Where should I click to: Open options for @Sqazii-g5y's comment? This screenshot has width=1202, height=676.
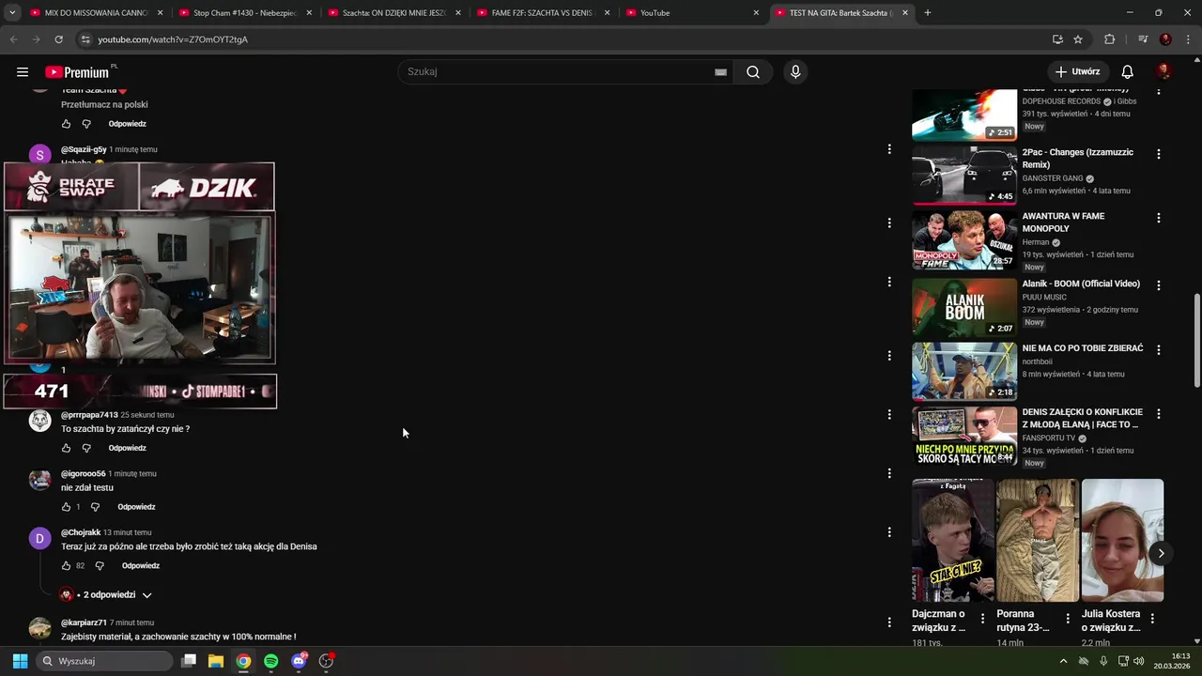pyautogui.click(x=889, y=149)
